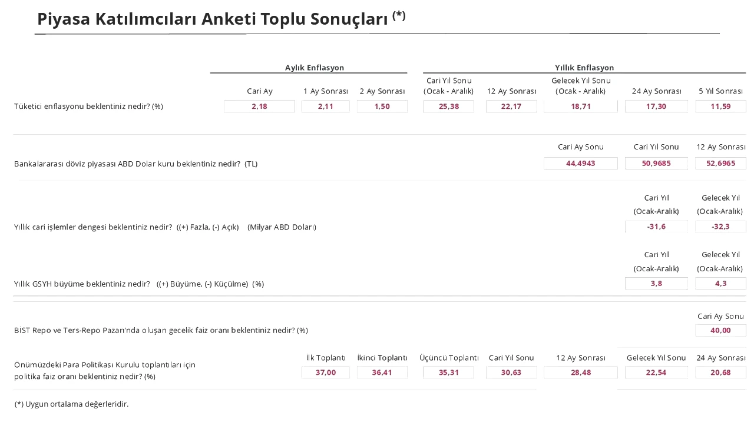Select the overnight repo rate value 40,00

(720, 330)
